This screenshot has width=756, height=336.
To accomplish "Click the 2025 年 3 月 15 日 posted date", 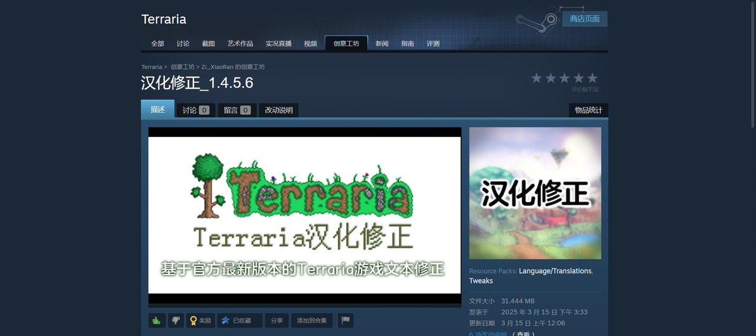I will (x=544, y=313).
